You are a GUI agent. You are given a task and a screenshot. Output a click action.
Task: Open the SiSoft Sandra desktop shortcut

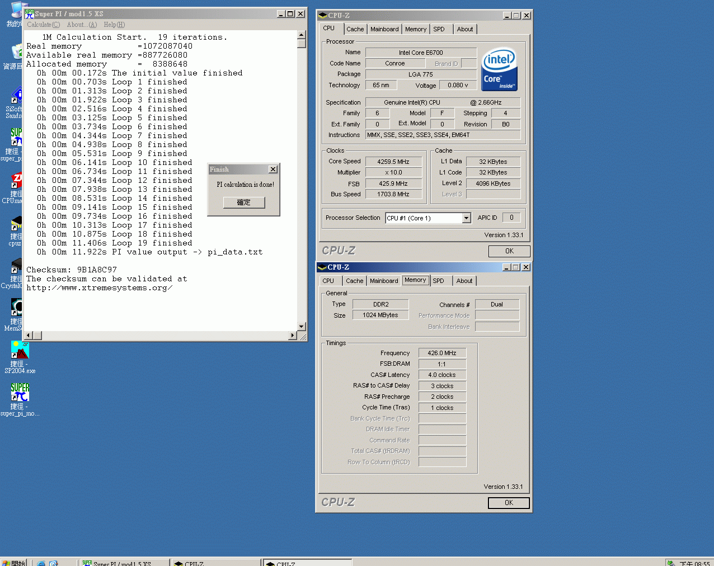pos(17,96)
